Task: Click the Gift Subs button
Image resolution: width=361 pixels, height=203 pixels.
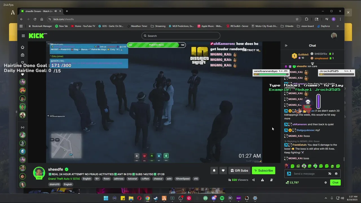Action: [x=239, y=171]
